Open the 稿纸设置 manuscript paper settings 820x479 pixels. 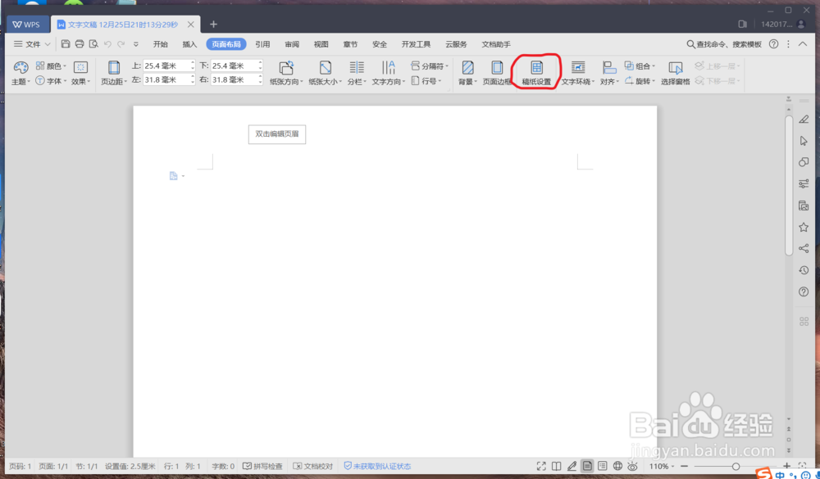536,73
